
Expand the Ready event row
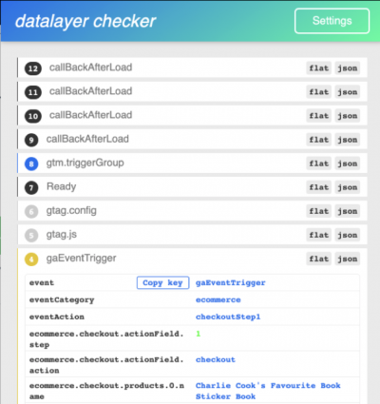pos(192,187)
